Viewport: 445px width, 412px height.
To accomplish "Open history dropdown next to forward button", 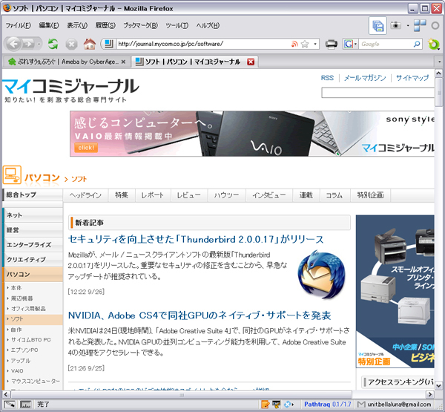I will click(x=39, y=45).
